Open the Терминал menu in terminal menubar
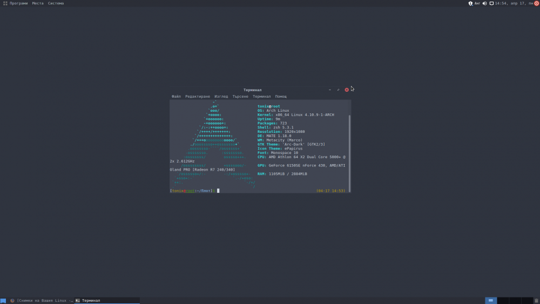Screen dimensions: 540x304 point(262,97)
